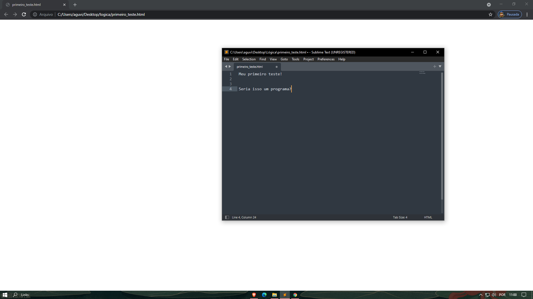This screenshot has width=533, height=299.
Task: Open the Tab Size: 4 selector
Action: (x=400, y=217)
